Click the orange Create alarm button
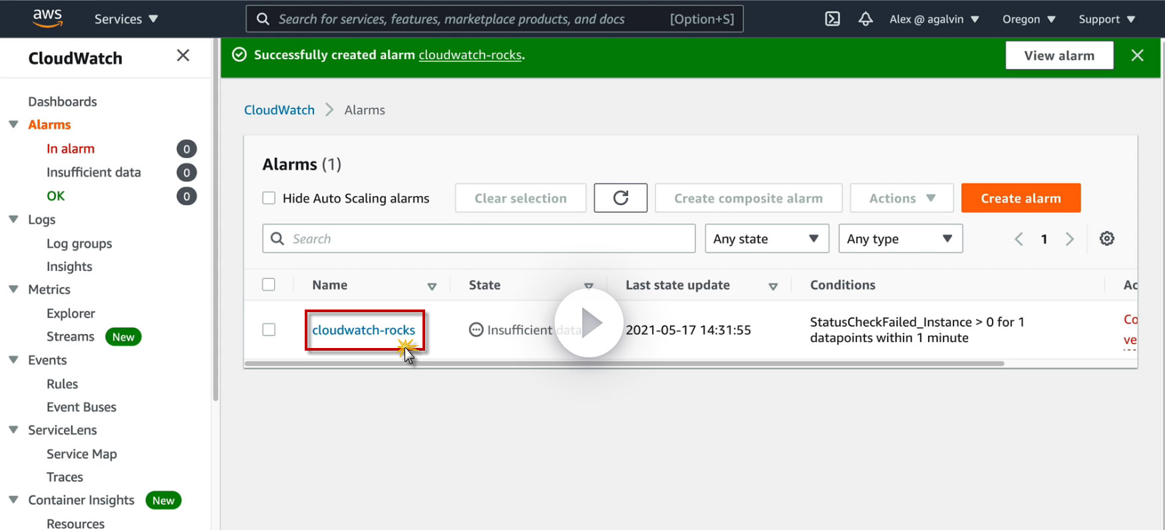The height and width of the screenshot is (530, 1165). coord(1021,198)
